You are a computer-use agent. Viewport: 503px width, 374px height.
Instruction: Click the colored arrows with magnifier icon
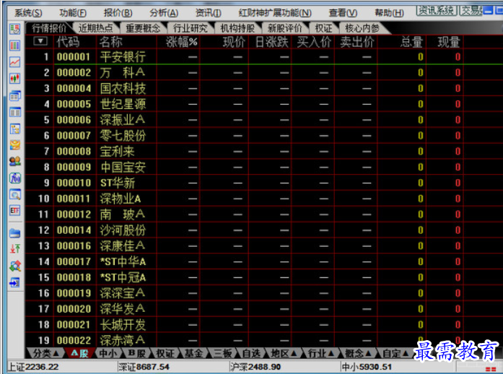pos(14,266)
